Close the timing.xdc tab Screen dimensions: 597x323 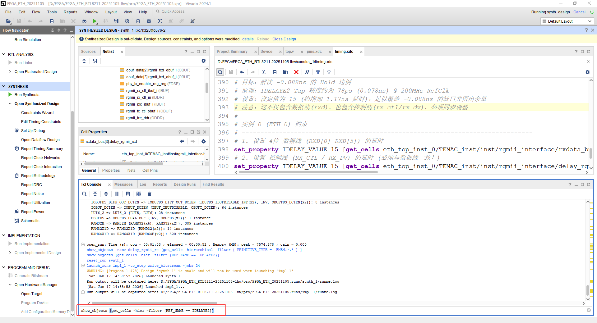pyautogui.click(x=361, y=52)
